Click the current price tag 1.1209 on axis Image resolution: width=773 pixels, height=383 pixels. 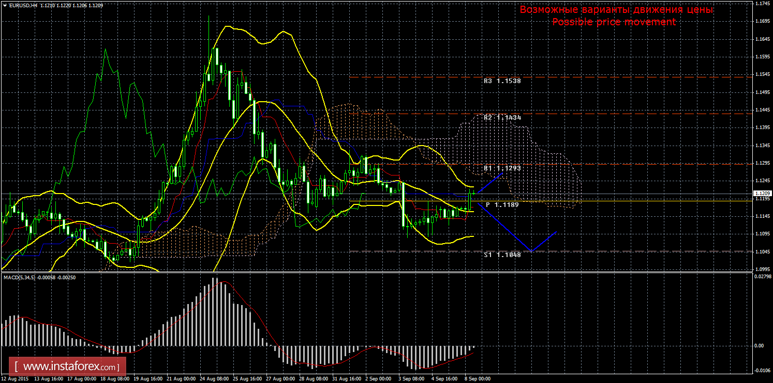762,194
